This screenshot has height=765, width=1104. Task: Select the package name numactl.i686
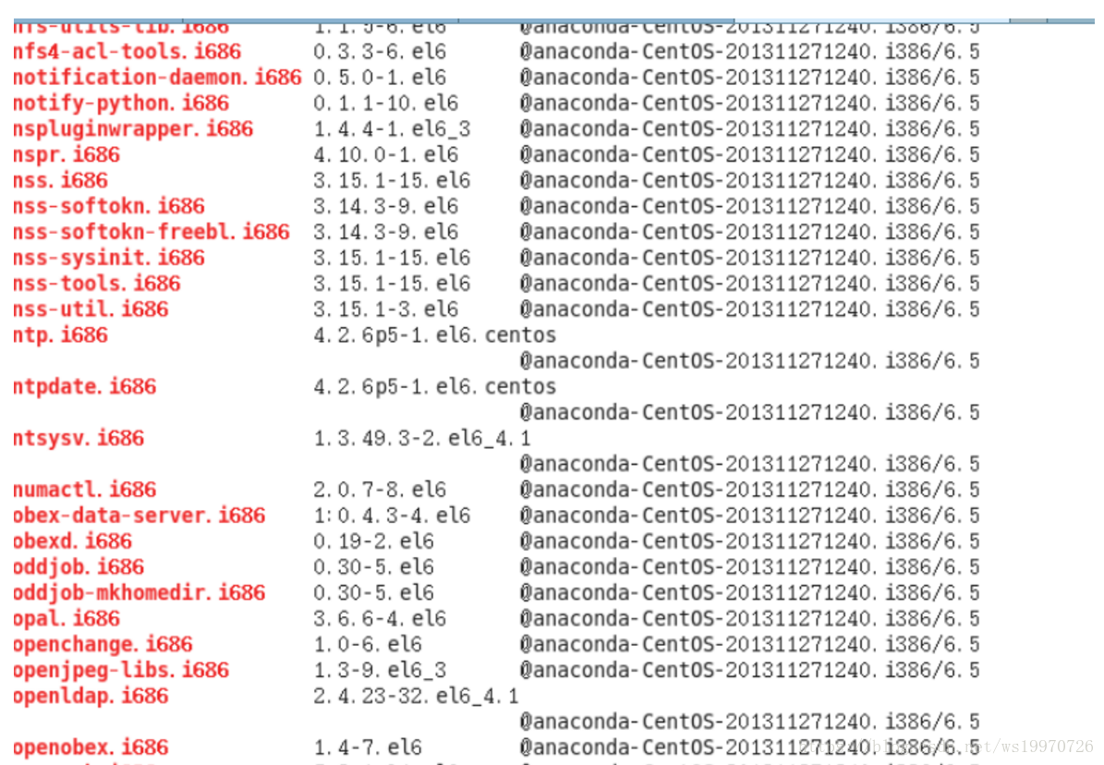coord(84,490)
